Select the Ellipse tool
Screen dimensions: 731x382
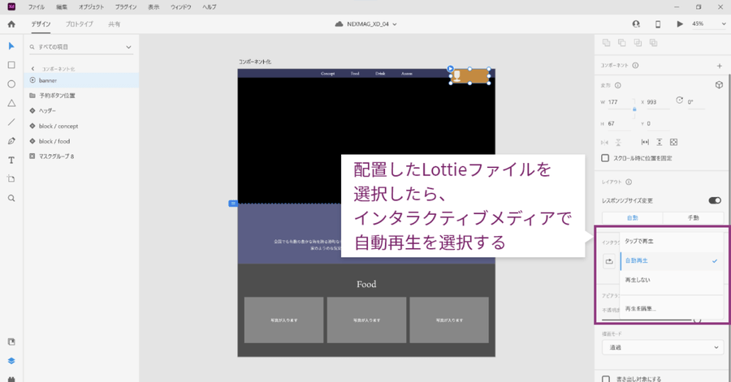[11, 84]
